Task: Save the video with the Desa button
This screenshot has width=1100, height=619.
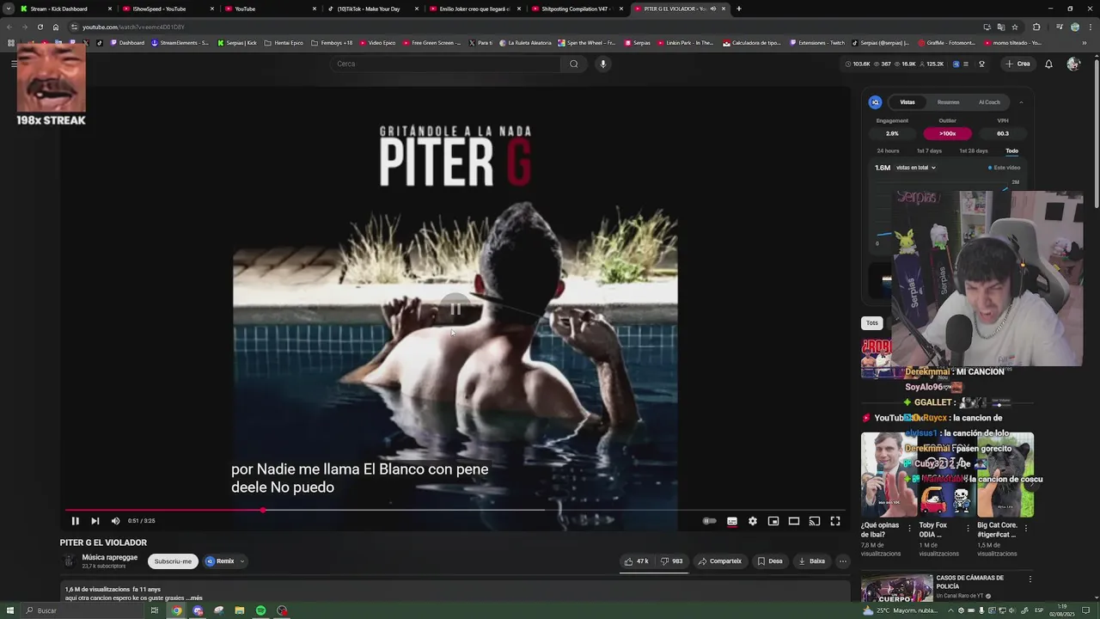Action: click(x=770, y=561)
